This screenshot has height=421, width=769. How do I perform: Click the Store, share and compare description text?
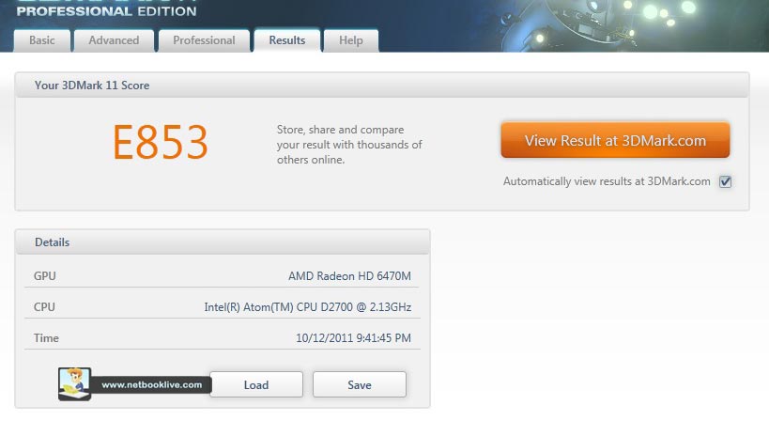coord(349,145)
